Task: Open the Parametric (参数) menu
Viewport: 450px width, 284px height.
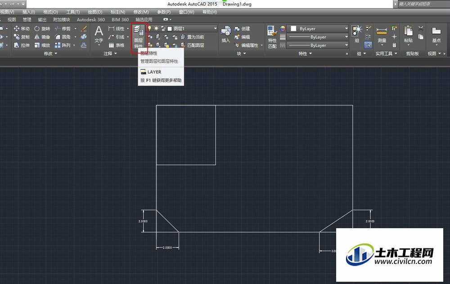Action: click(x=164, y=12)
